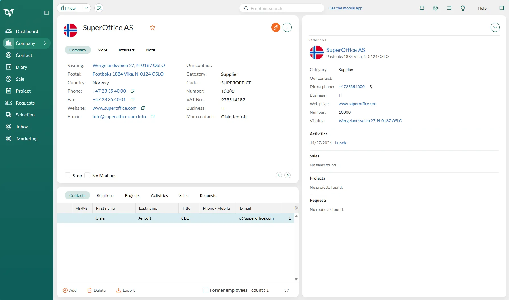Switch to the Interests tab
509x300 pixels.
pyautogui.click(x=126, y=50)
